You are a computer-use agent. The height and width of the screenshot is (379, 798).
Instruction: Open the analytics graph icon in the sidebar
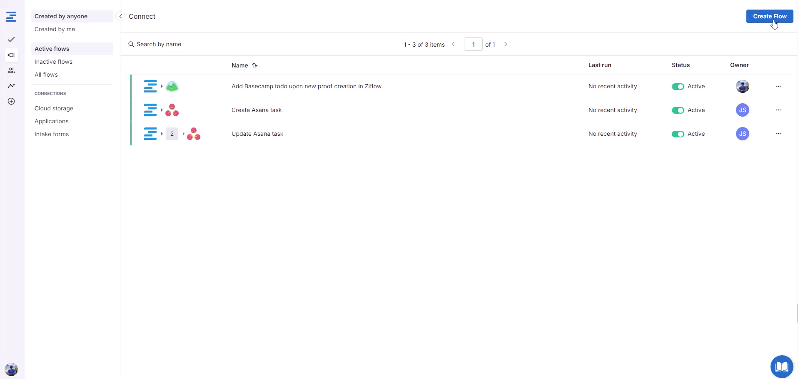pyautogui.click(x=11, y=86)
